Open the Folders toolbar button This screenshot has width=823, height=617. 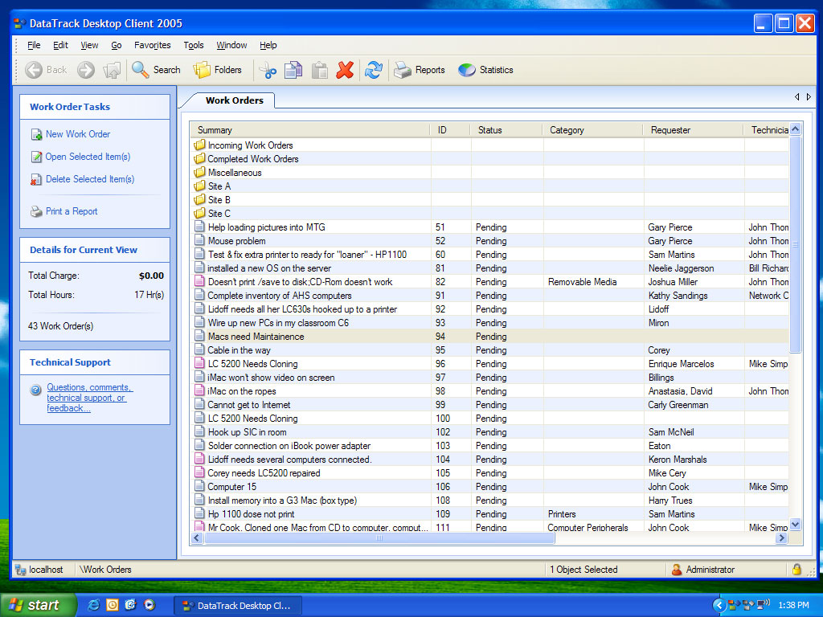click(x=218, y=70)
